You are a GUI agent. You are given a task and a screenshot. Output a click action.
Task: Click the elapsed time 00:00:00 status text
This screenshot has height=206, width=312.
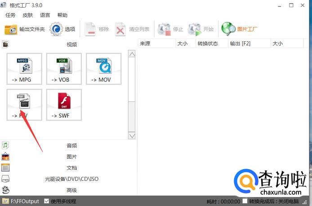click(x=223, y=202)
